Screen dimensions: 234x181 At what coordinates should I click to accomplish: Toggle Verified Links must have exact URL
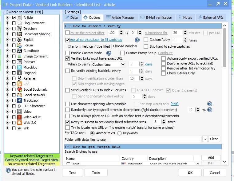point(68,58)
